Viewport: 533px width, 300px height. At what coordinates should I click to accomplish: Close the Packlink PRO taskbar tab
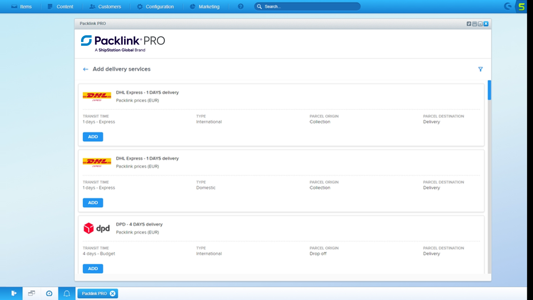112,294
